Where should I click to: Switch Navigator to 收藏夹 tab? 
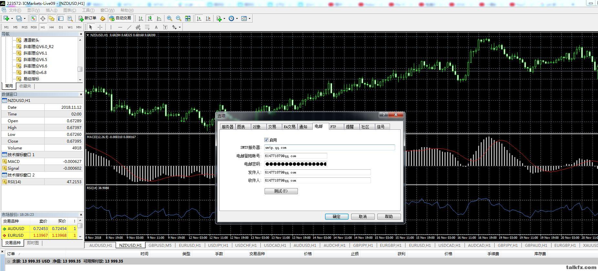tap(25, 86)
